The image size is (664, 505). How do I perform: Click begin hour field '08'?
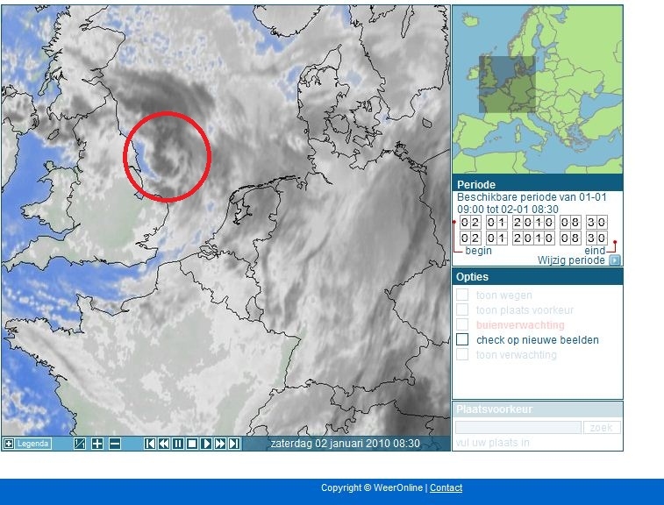(x=570, y=222)
